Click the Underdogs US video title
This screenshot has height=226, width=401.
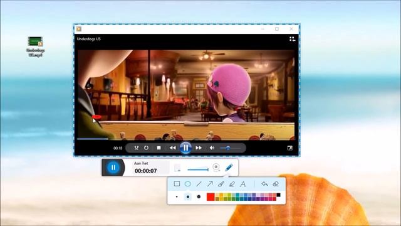point(89,39)
